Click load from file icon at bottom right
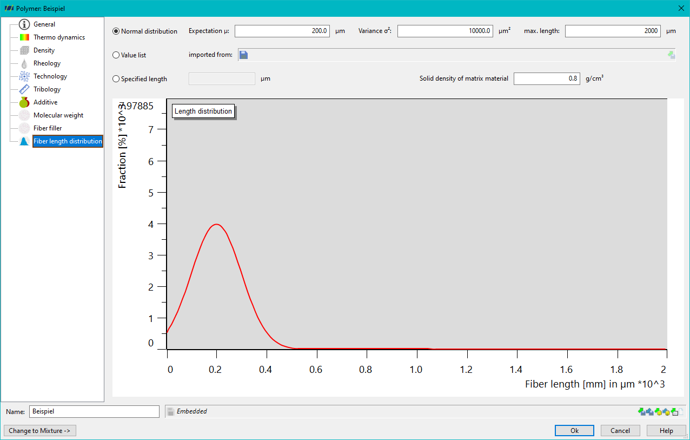Image resolution: width=690 pixels, height=440 pixels. point(642,411)
